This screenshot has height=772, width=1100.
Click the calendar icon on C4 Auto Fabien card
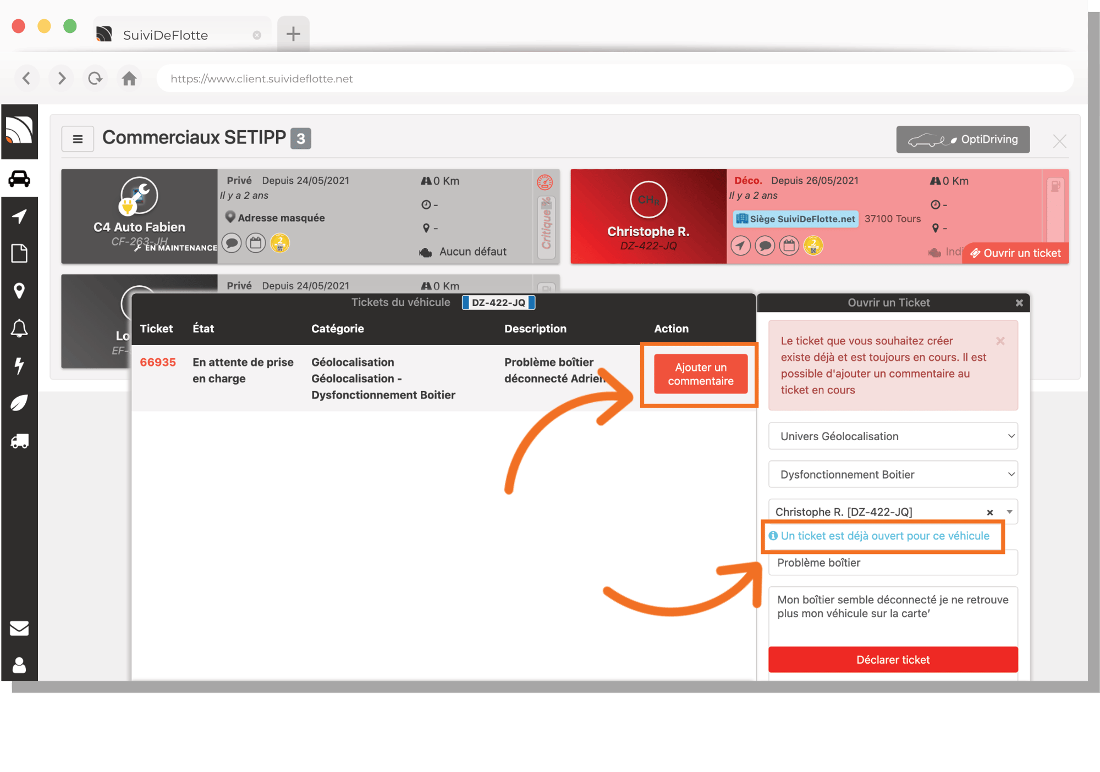pos(256,243)
